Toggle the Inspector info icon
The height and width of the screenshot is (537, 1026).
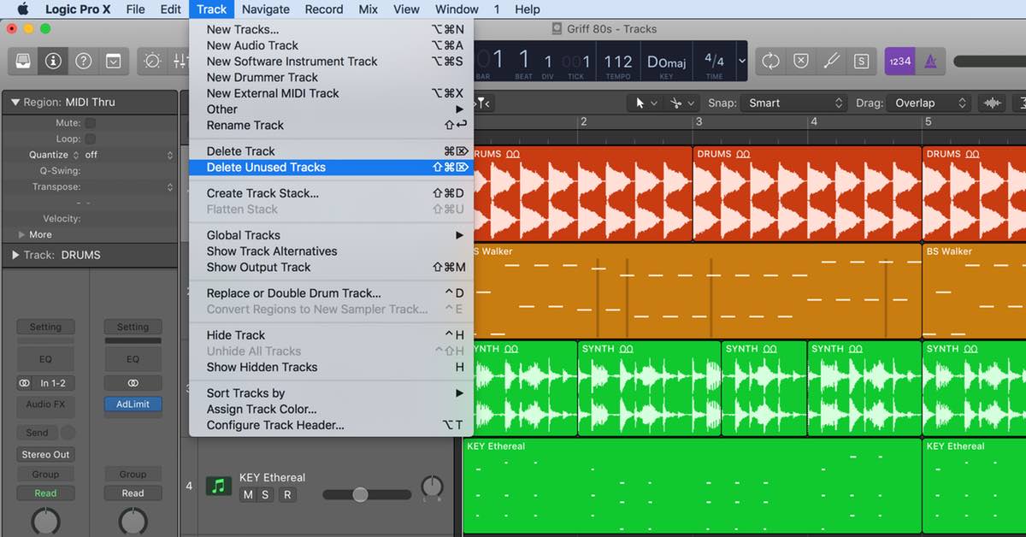click(x=54, y=61)
